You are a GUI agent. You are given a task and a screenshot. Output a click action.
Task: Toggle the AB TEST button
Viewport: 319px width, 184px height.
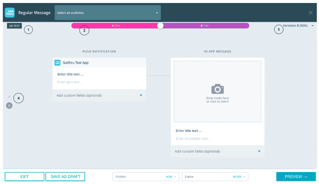tap(14, 26)
